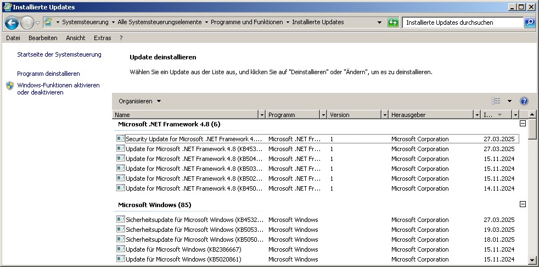Click the Control Panel icon in address bar

48,22
